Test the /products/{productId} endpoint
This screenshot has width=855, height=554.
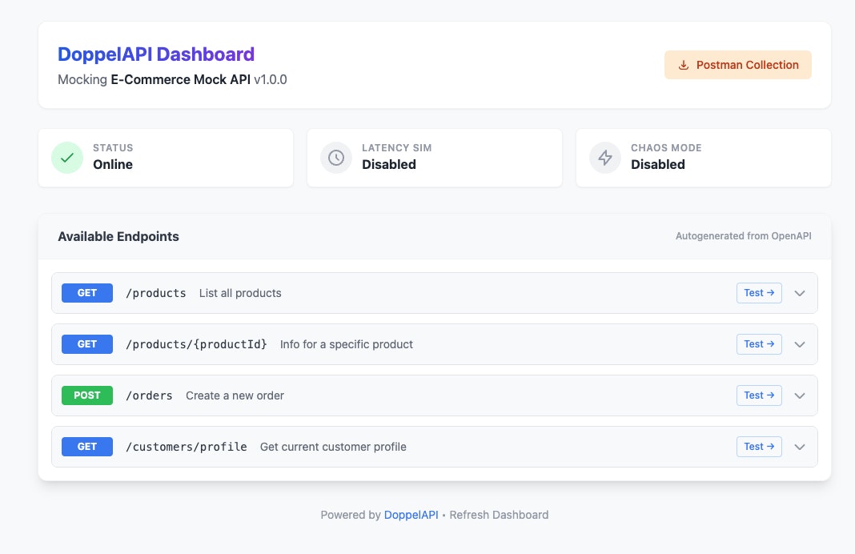pos(758,344)
